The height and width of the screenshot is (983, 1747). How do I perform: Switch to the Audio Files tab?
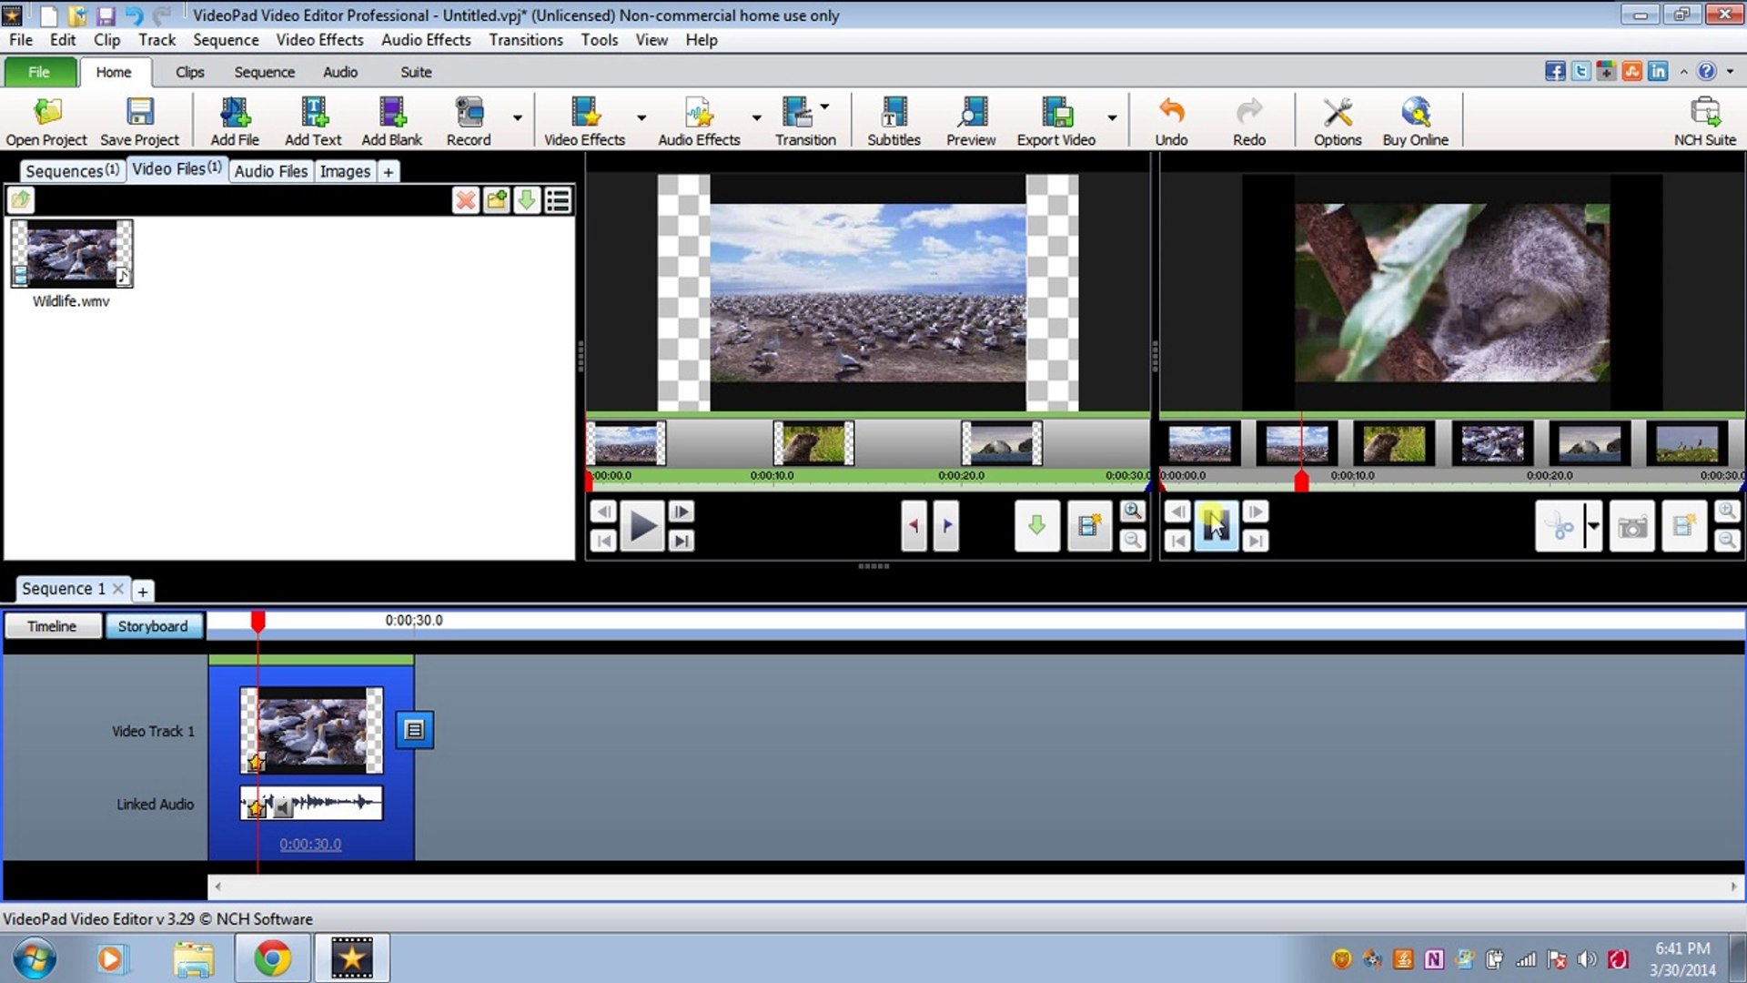[270, 170]
